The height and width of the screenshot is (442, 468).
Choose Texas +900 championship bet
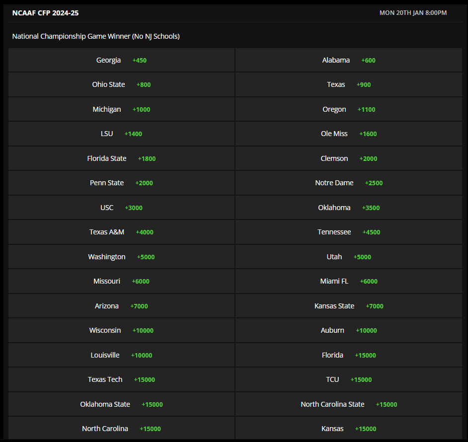pyautogui.click(x=349, y=84)
